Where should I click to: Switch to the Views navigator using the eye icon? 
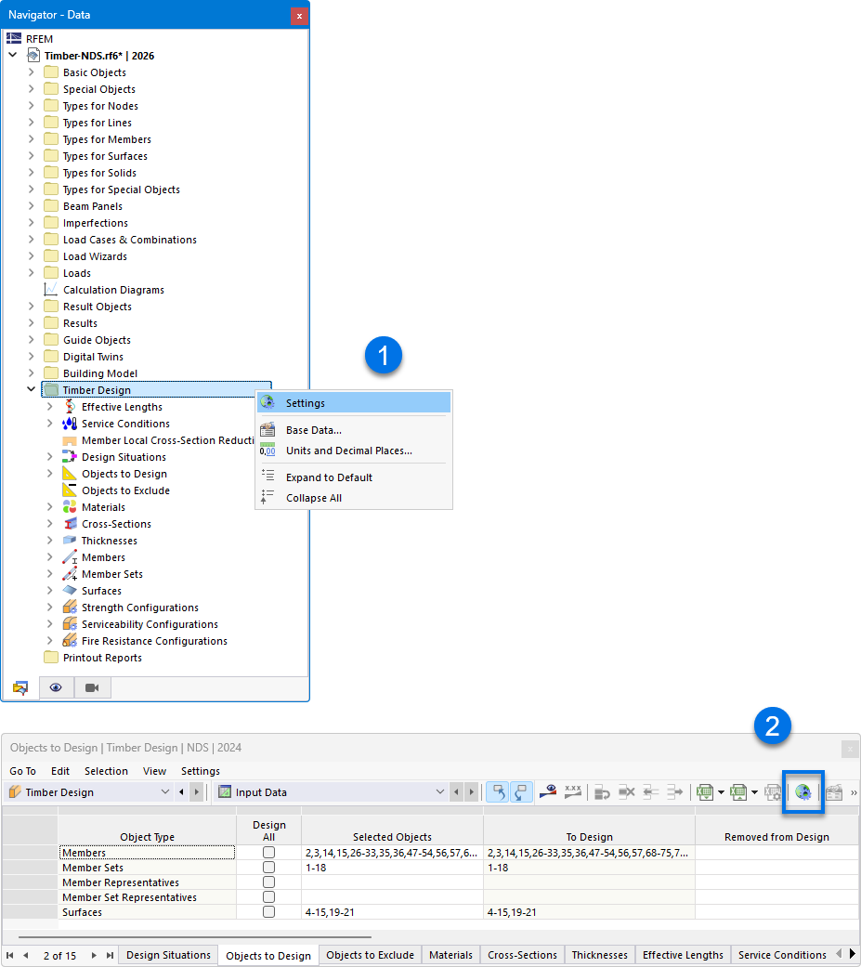(x=56, y=687)
